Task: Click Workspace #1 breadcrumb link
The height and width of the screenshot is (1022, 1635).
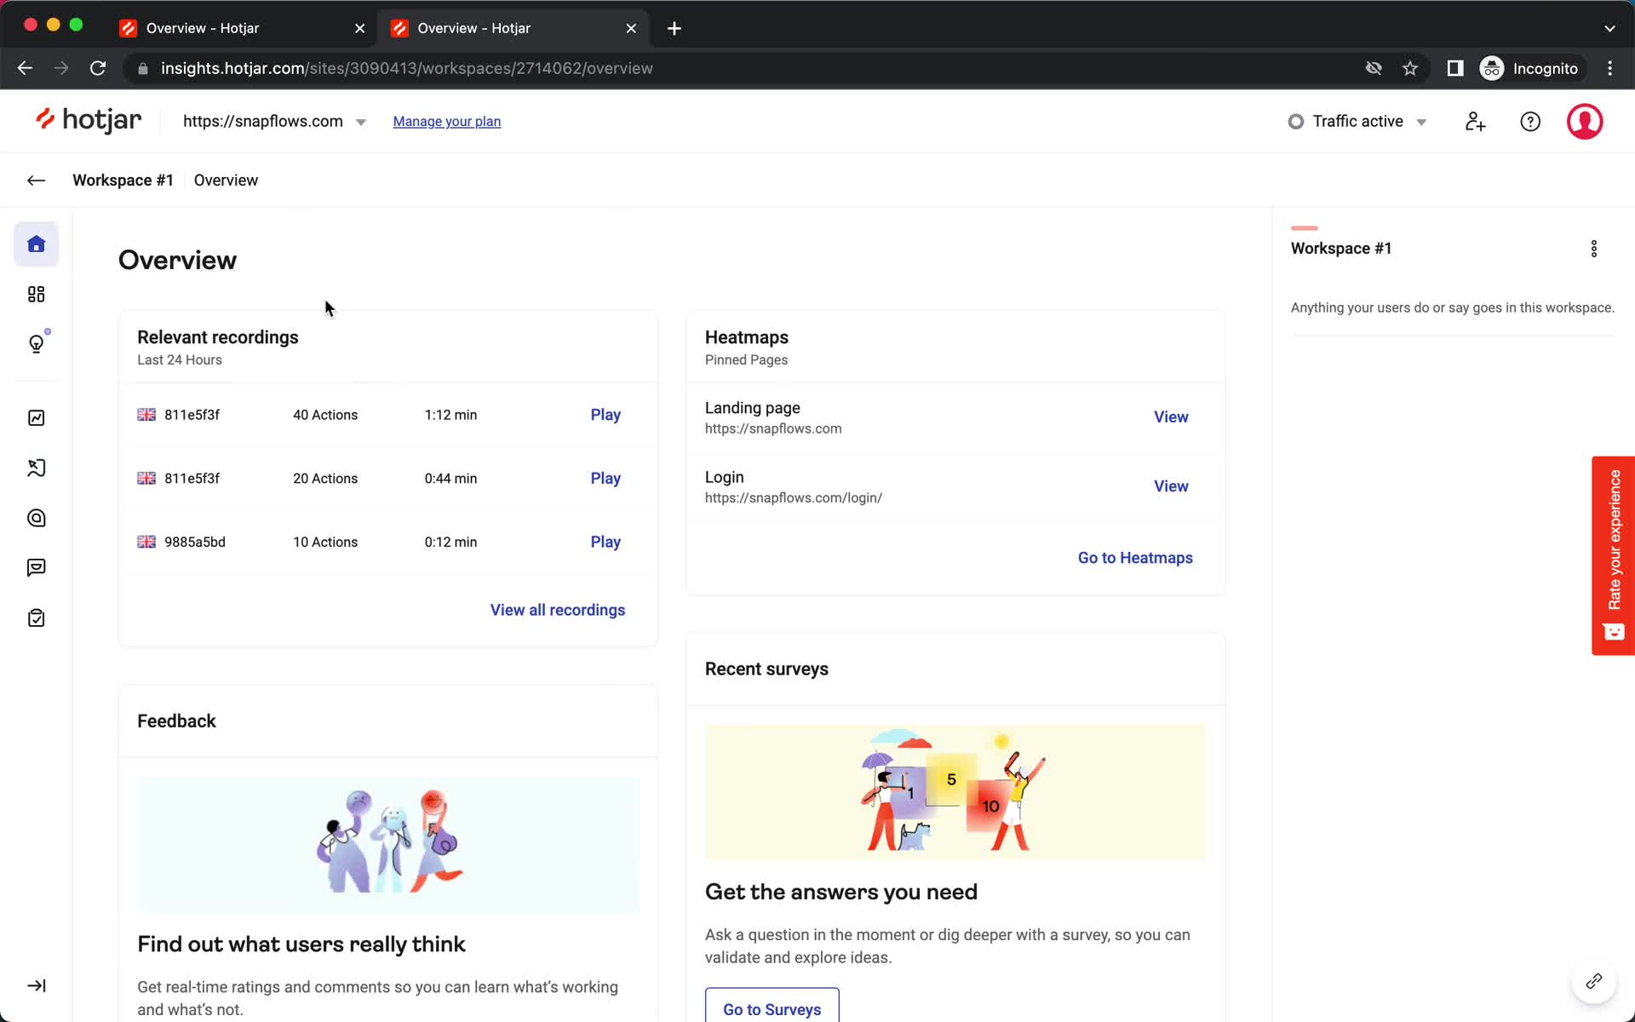Action: pos(123,179)
